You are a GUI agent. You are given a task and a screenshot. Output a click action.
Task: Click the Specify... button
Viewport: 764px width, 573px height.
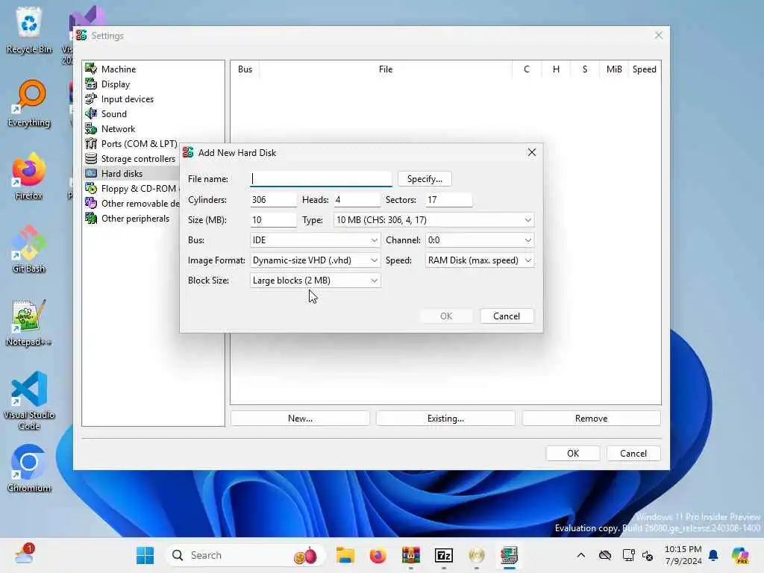425,179
